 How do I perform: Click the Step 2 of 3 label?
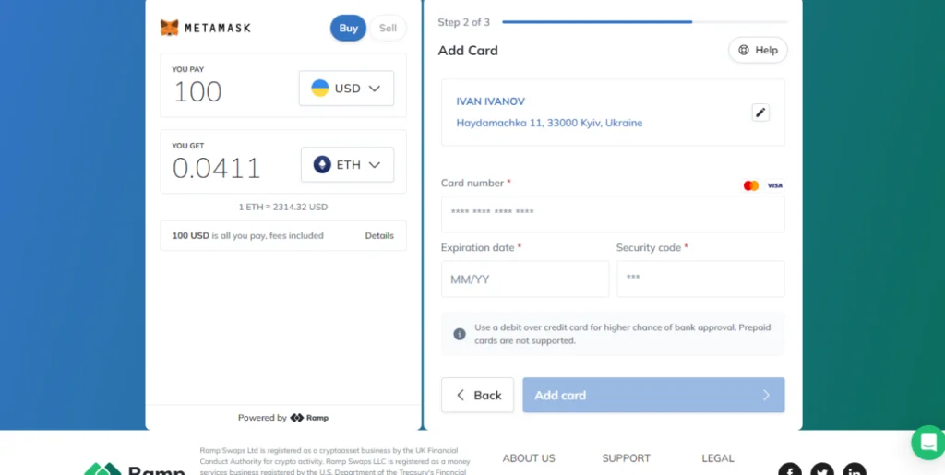click(463, 22)
